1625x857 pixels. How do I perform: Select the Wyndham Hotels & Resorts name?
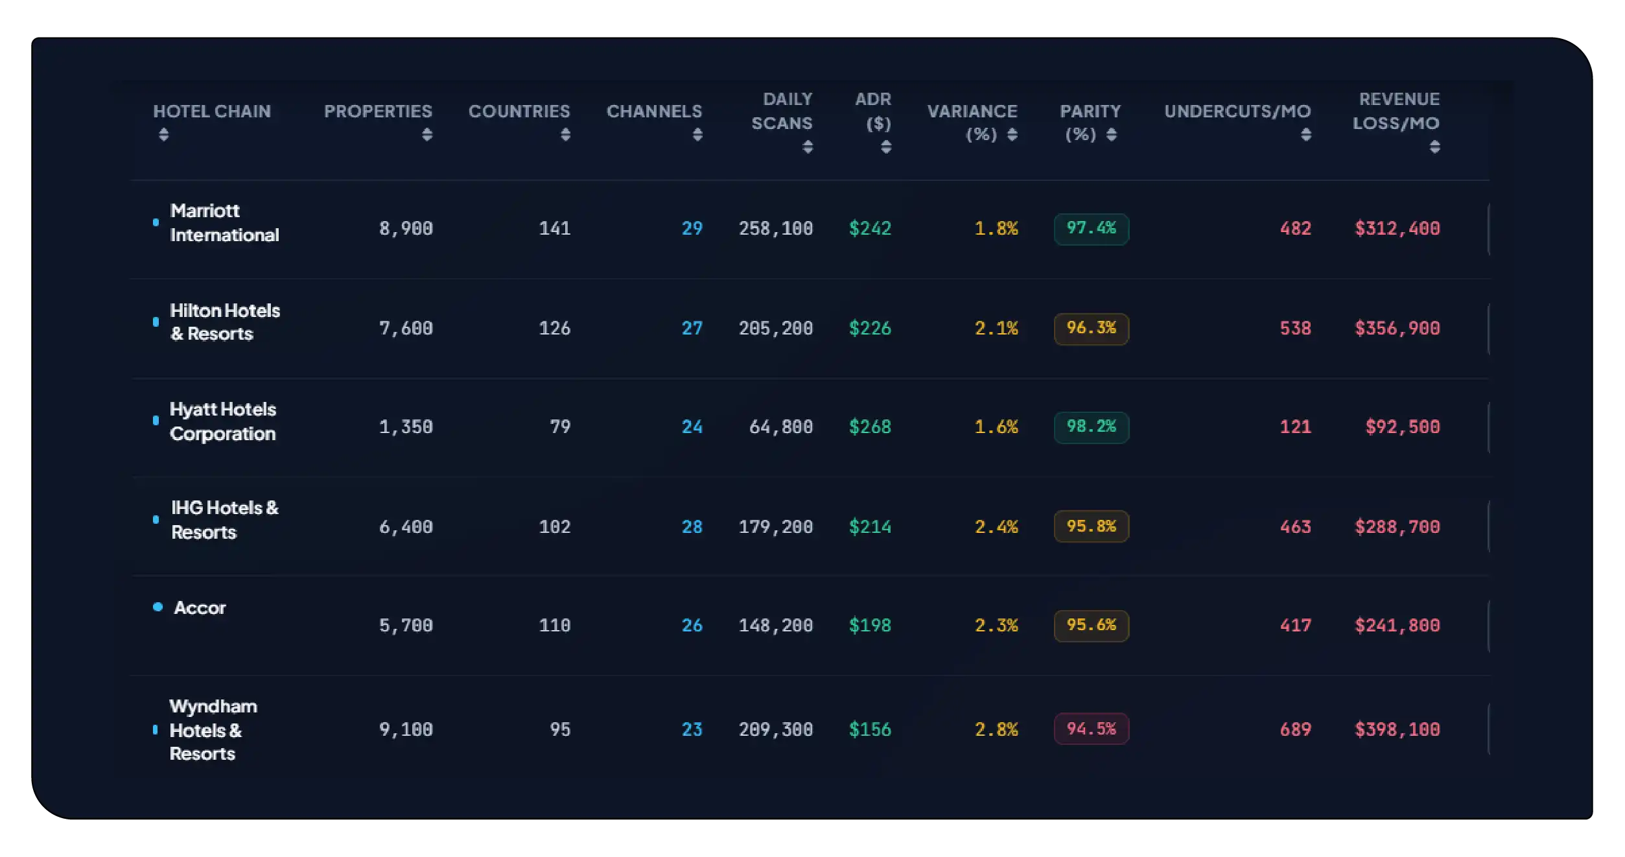click(x=213, y=730)
